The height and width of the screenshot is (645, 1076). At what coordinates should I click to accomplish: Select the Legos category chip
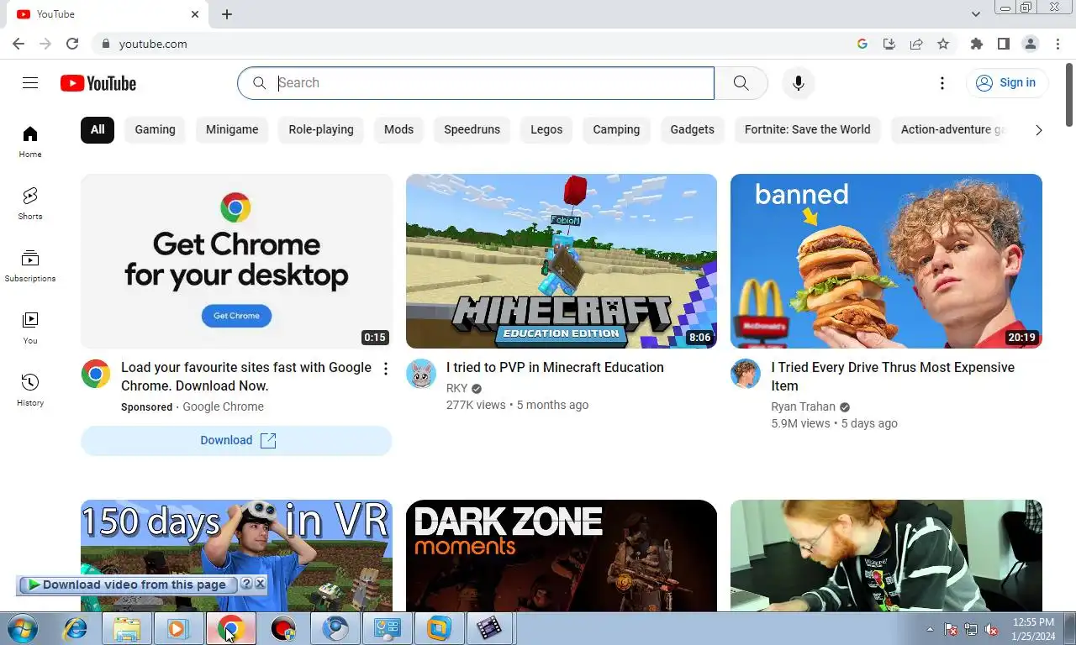pyautogui.click(x=546, y=129)
